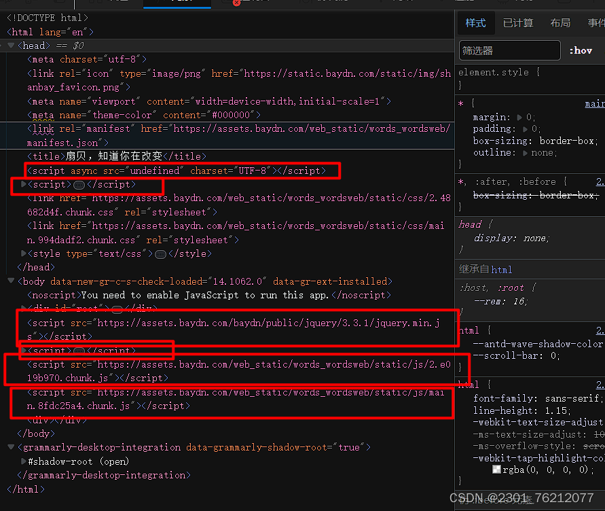
Task: Open the 样式 styles tab
Action: (x=475, y=23)
